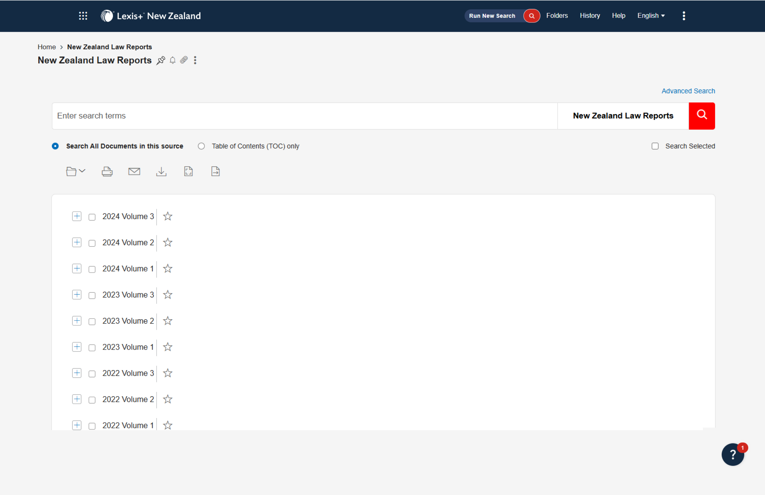Click the red search submit button
765x495 pixels.
tap(702, 116)
